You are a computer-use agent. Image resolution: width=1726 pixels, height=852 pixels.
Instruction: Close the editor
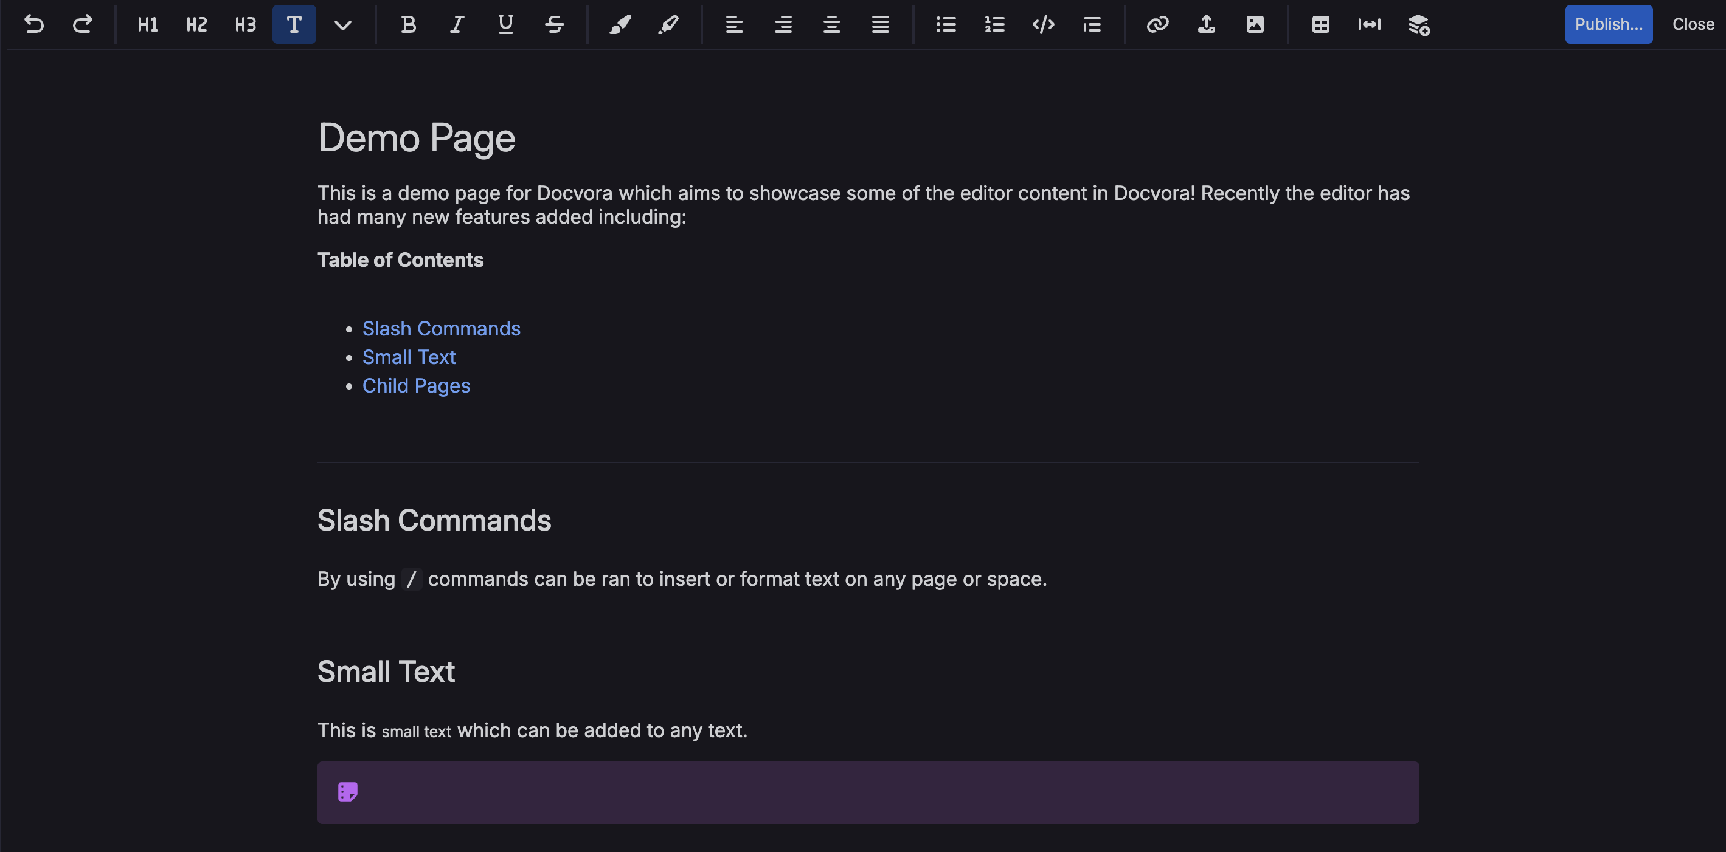coord(1693,24)
